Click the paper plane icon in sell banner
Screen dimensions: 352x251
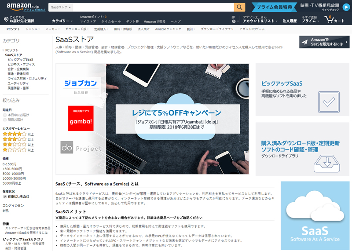coord(304,42)
